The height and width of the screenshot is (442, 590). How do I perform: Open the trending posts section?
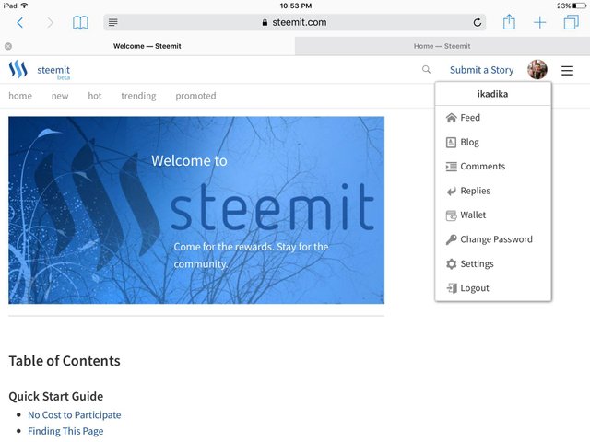(x=138, y=96)
